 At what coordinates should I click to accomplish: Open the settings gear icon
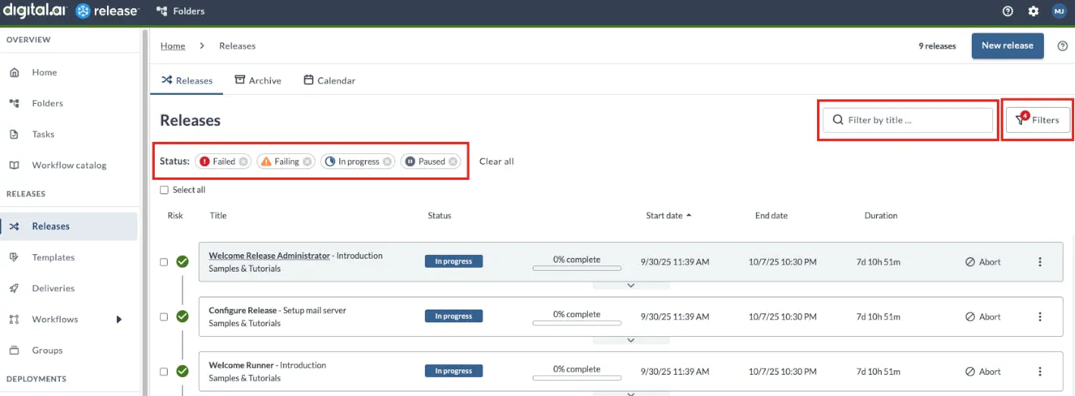pyautogui.click(x=1033, y=11)
